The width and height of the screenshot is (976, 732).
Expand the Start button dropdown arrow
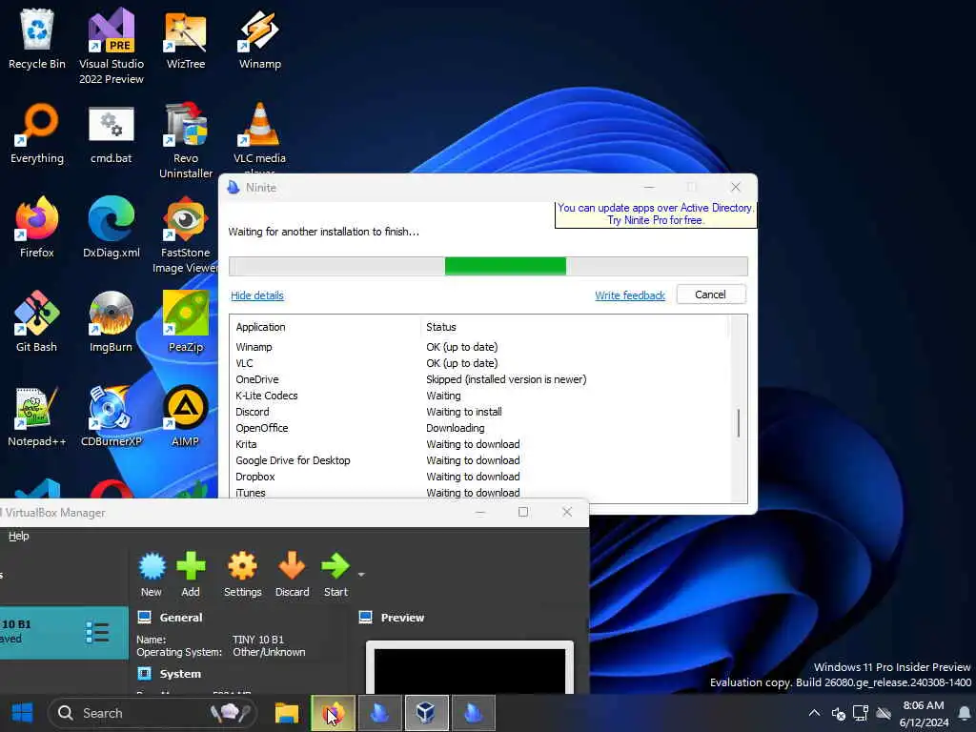click(361, 575)
